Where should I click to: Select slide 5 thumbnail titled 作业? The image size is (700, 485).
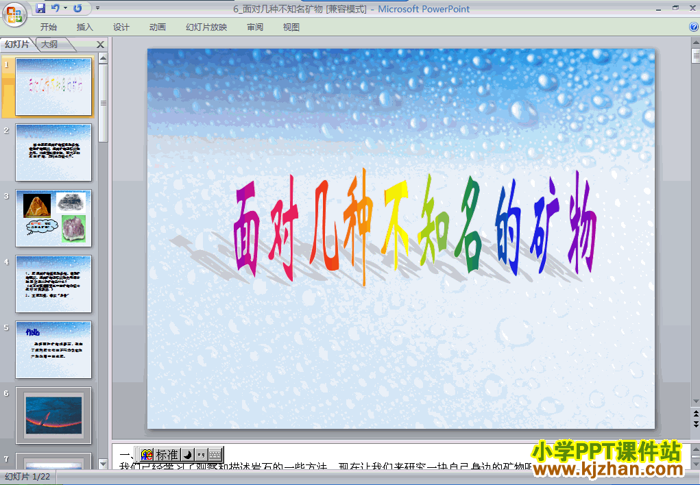53,350
